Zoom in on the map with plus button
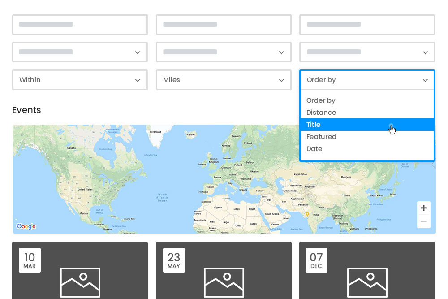448x299 pixels. click(x=423, y=208)
